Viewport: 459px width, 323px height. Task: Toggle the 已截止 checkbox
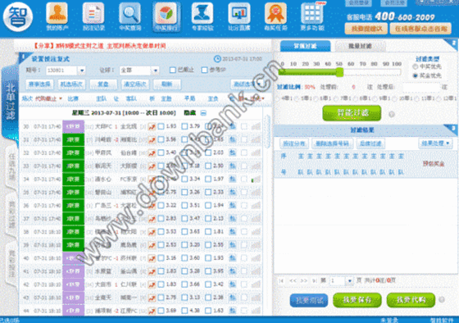point(173,70)
